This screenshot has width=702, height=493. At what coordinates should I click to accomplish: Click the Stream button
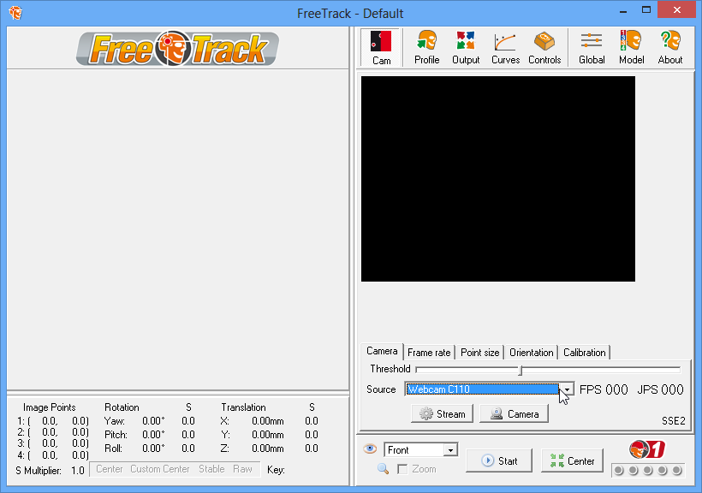pos(443,414)
